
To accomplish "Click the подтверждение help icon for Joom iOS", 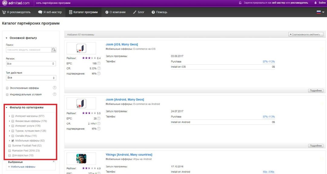I will [x=99, y=73].
